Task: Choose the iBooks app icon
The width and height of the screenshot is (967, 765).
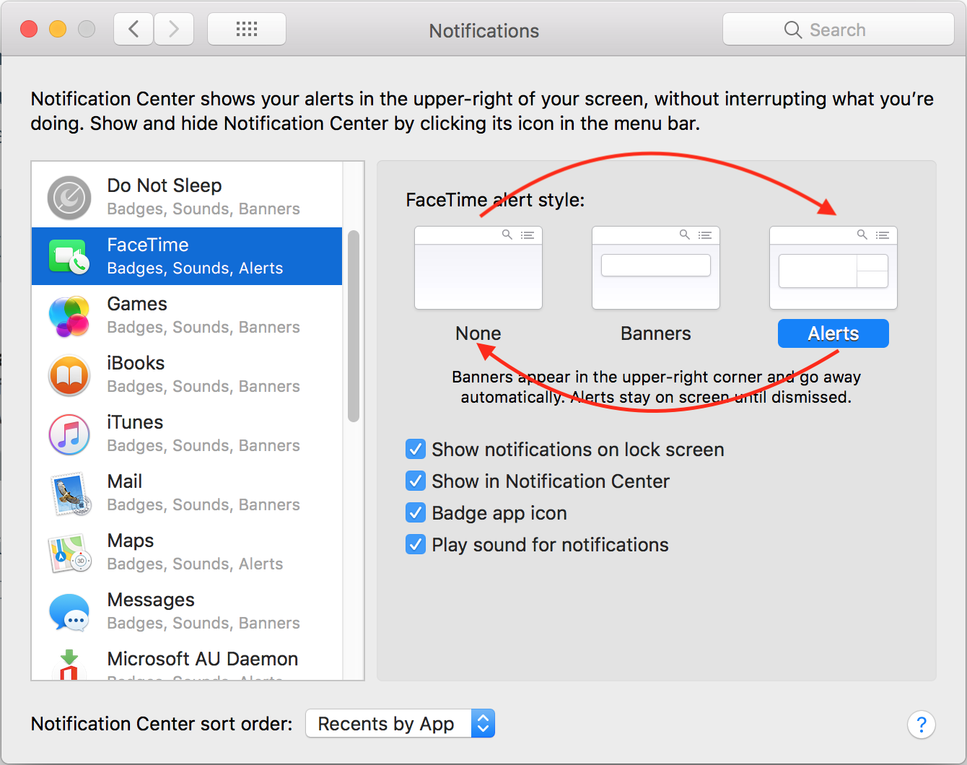Action: coord(69,375)
